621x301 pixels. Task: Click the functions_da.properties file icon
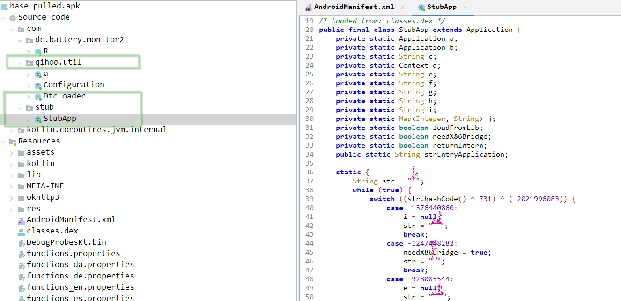click(x=21, y=265)
